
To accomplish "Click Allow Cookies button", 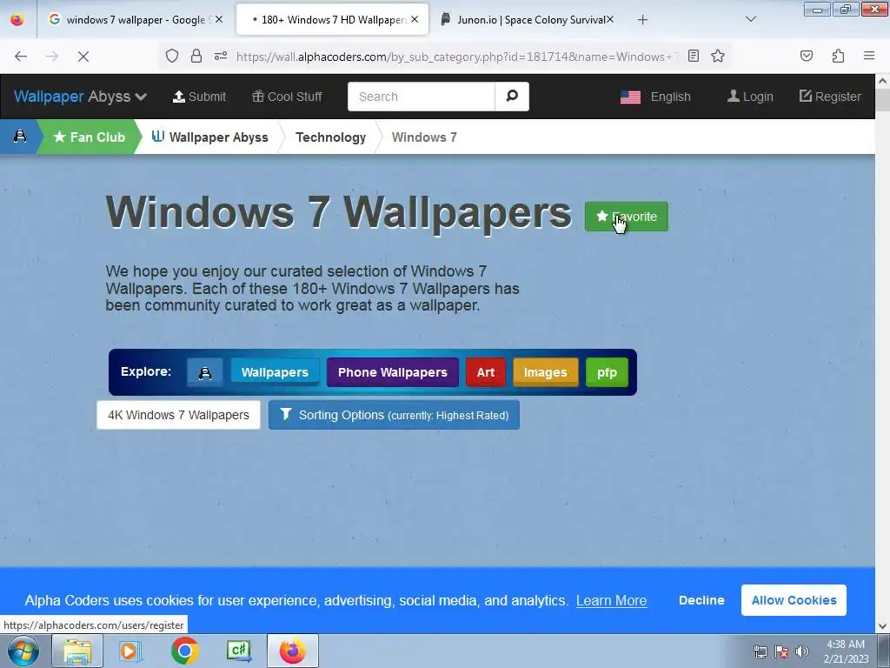I will click(794, 600).
